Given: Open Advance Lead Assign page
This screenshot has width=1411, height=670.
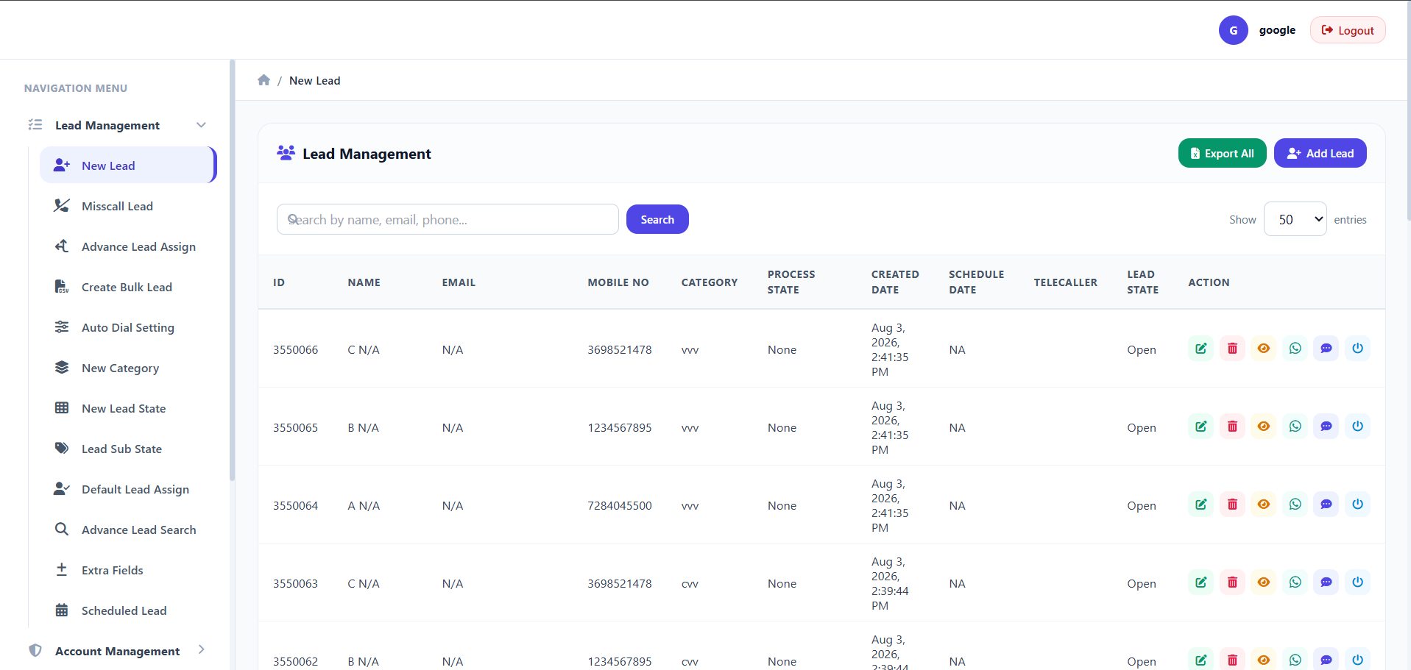Looking at the screenshot, I should [128, 246].
